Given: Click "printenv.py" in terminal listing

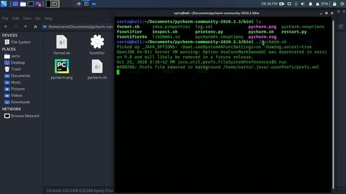Looking at the screenshot, I should coord(209,32).
